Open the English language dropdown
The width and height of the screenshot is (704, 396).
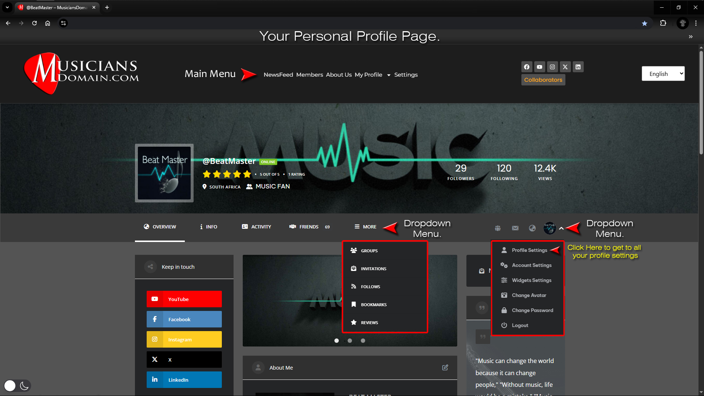click(x=663, y=74)
